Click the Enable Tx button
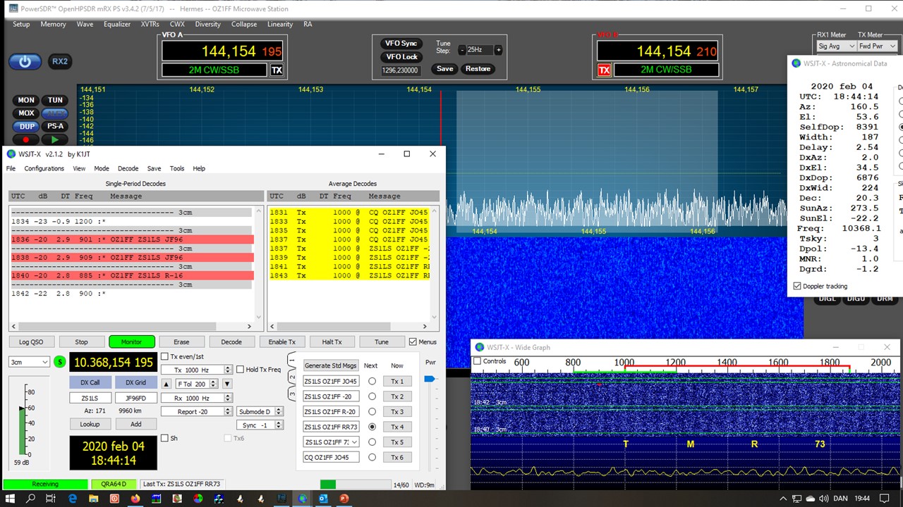903x507 pixels. pos(281,342)
